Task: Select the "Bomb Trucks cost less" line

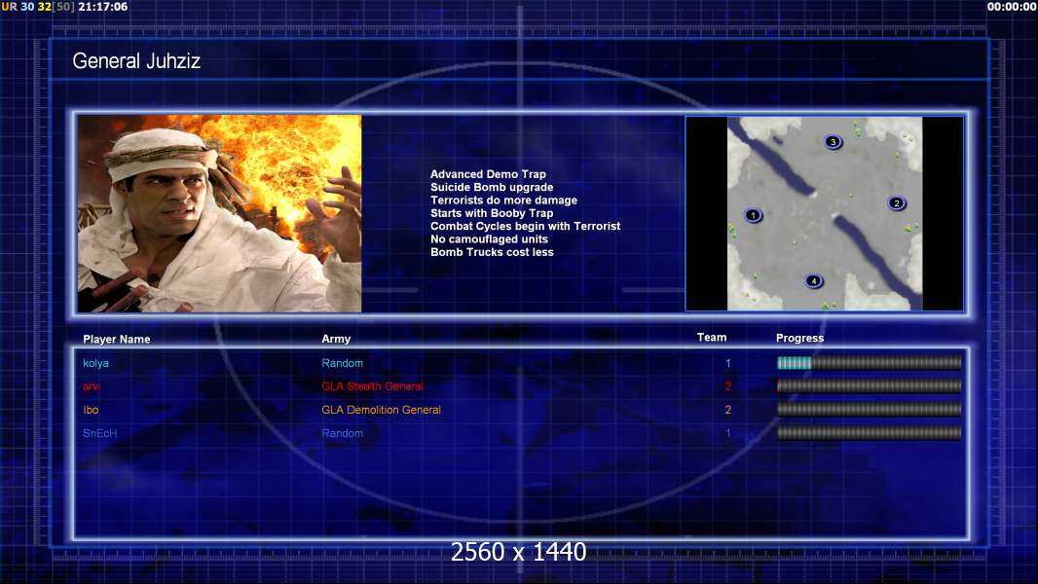Action: click(x=492, y=252)
